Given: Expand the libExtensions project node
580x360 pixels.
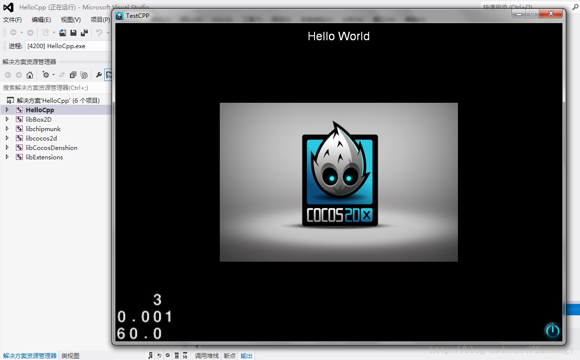Looking at the screenshot, I should click(x=7, y=157).
